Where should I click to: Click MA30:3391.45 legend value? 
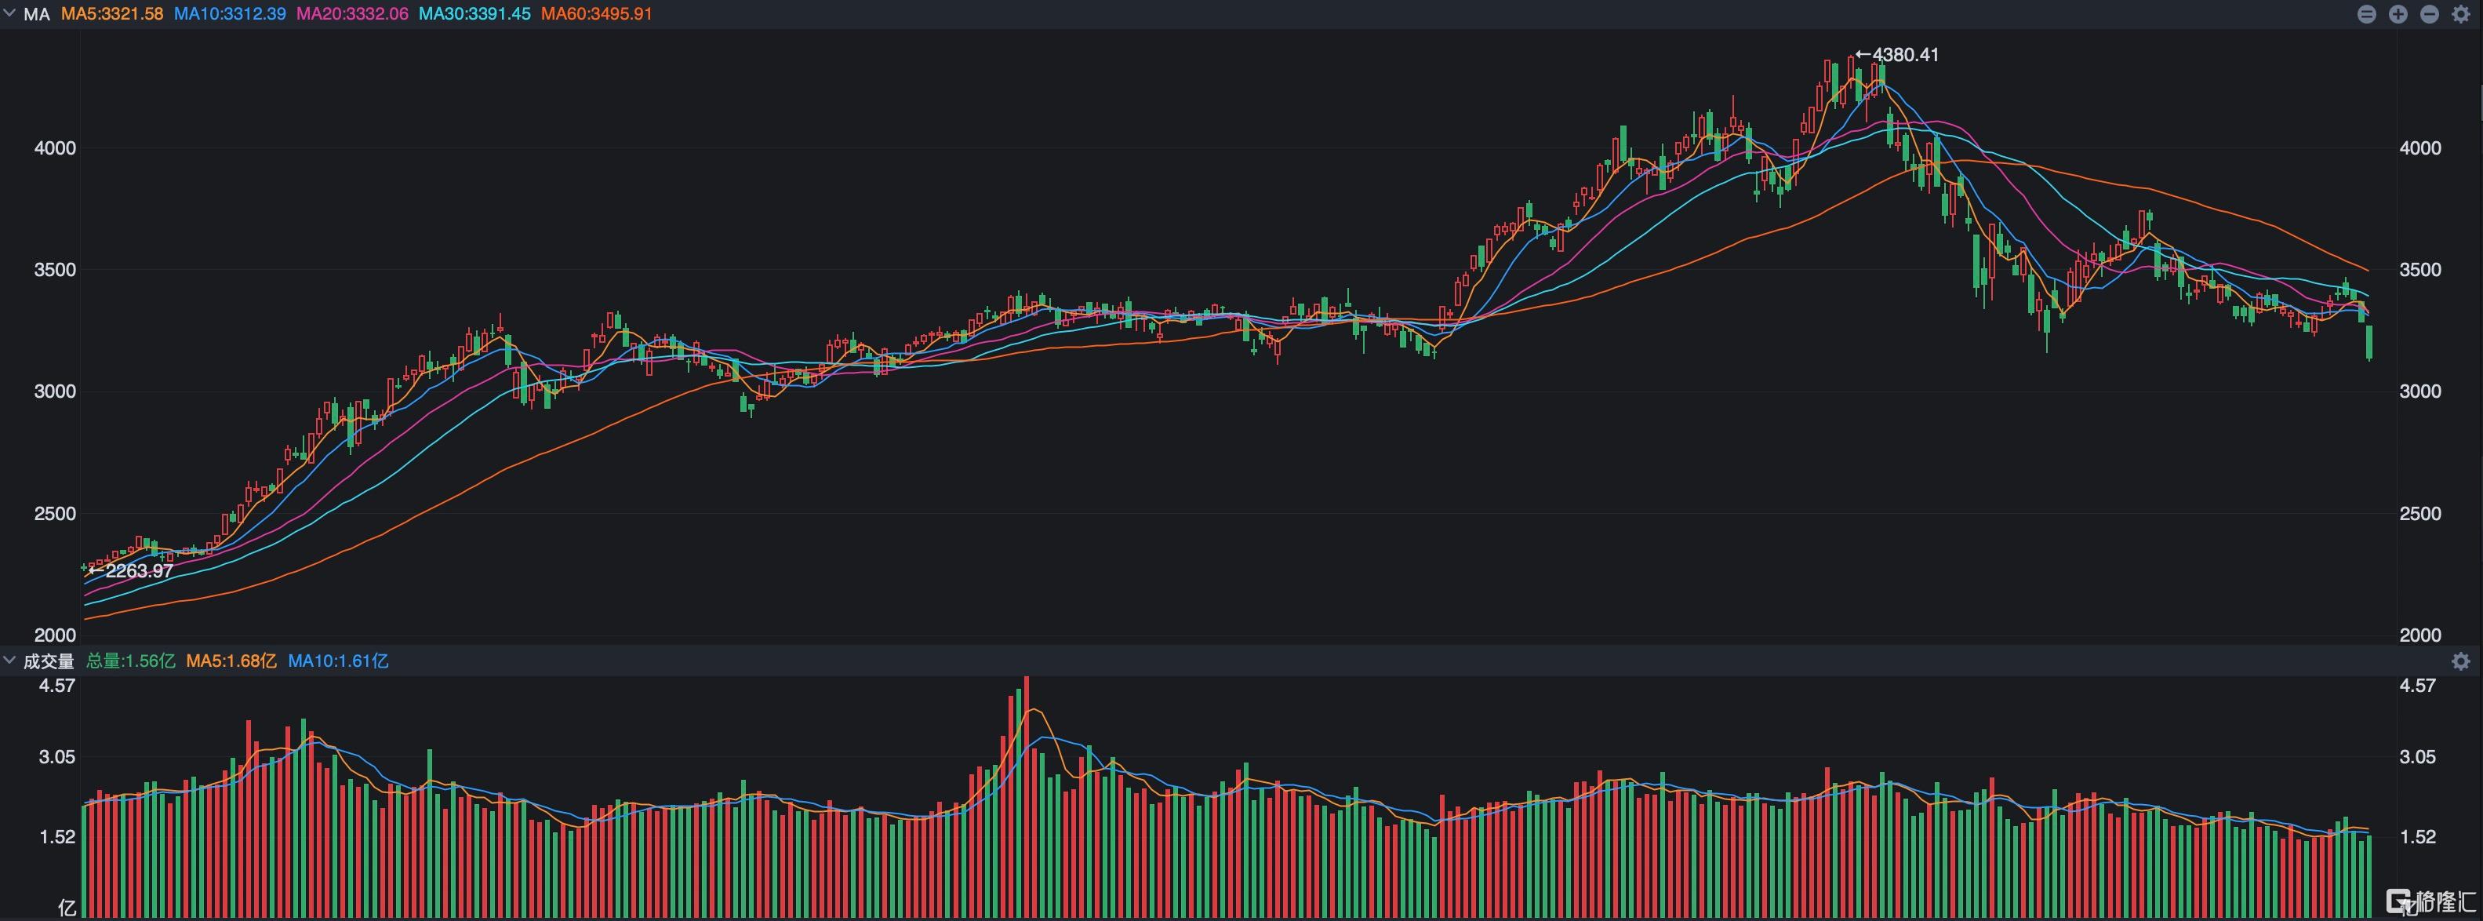474,14
